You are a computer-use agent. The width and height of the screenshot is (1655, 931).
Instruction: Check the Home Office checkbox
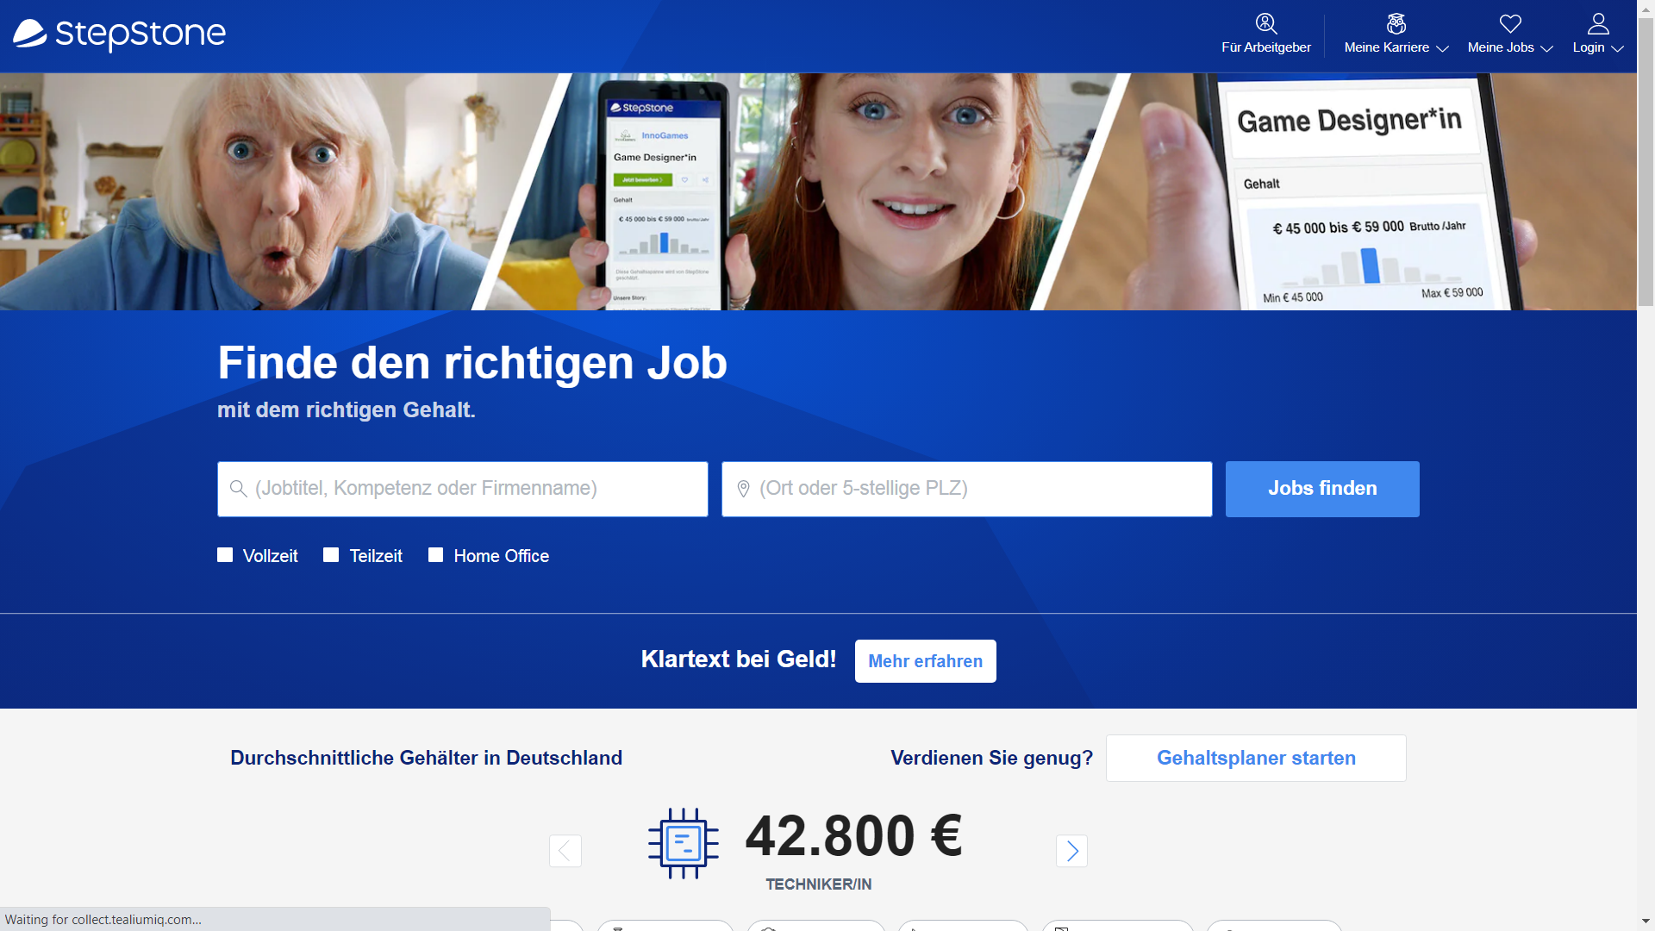click(x=436, y=555)
